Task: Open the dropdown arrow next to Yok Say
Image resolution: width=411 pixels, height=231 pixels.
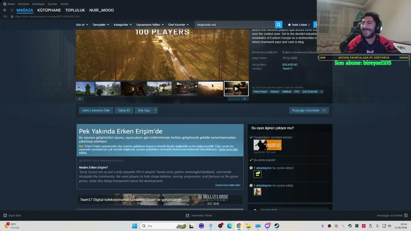Action: pos(155,110)
